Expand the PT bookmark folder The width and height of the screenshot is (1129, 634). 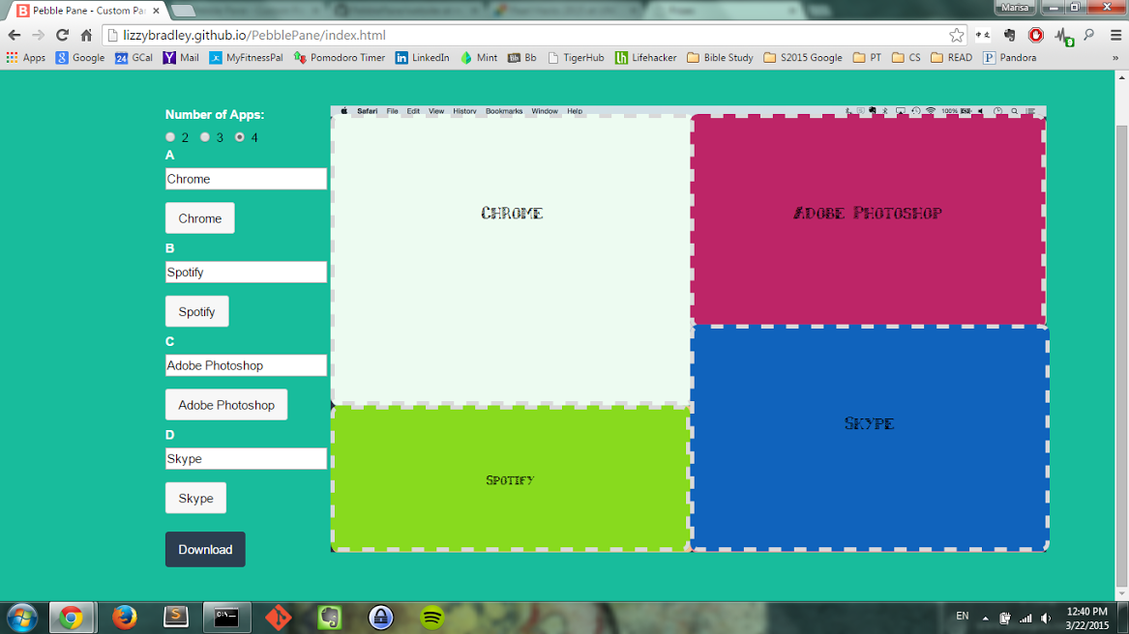point(867,58)
